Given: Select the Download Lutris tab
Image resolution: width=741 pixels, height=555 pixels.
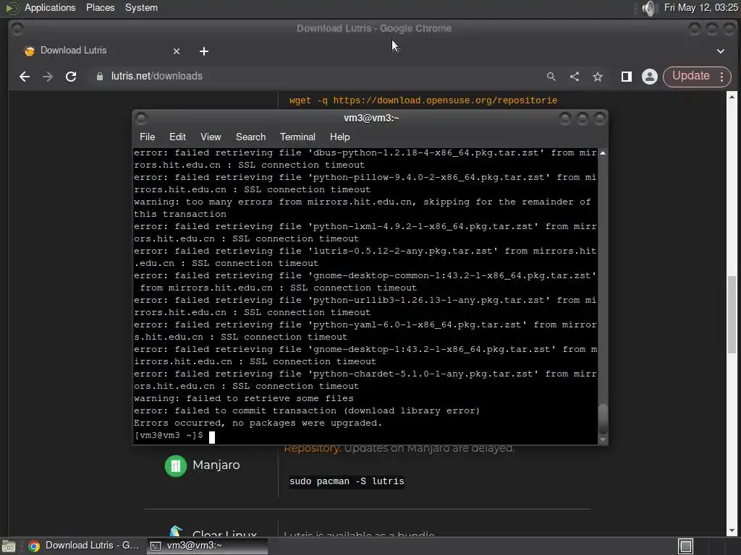Looking at the screenshot, I should (101, 51).
